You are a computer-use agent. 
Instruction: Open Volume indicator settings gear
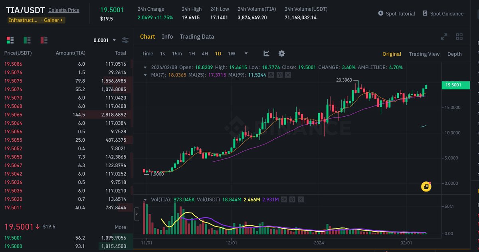[292, 199]
